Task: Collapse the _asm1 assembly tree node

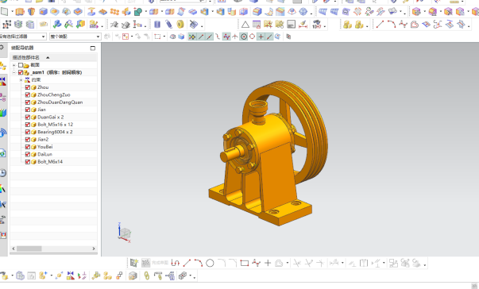Action: 14,72
